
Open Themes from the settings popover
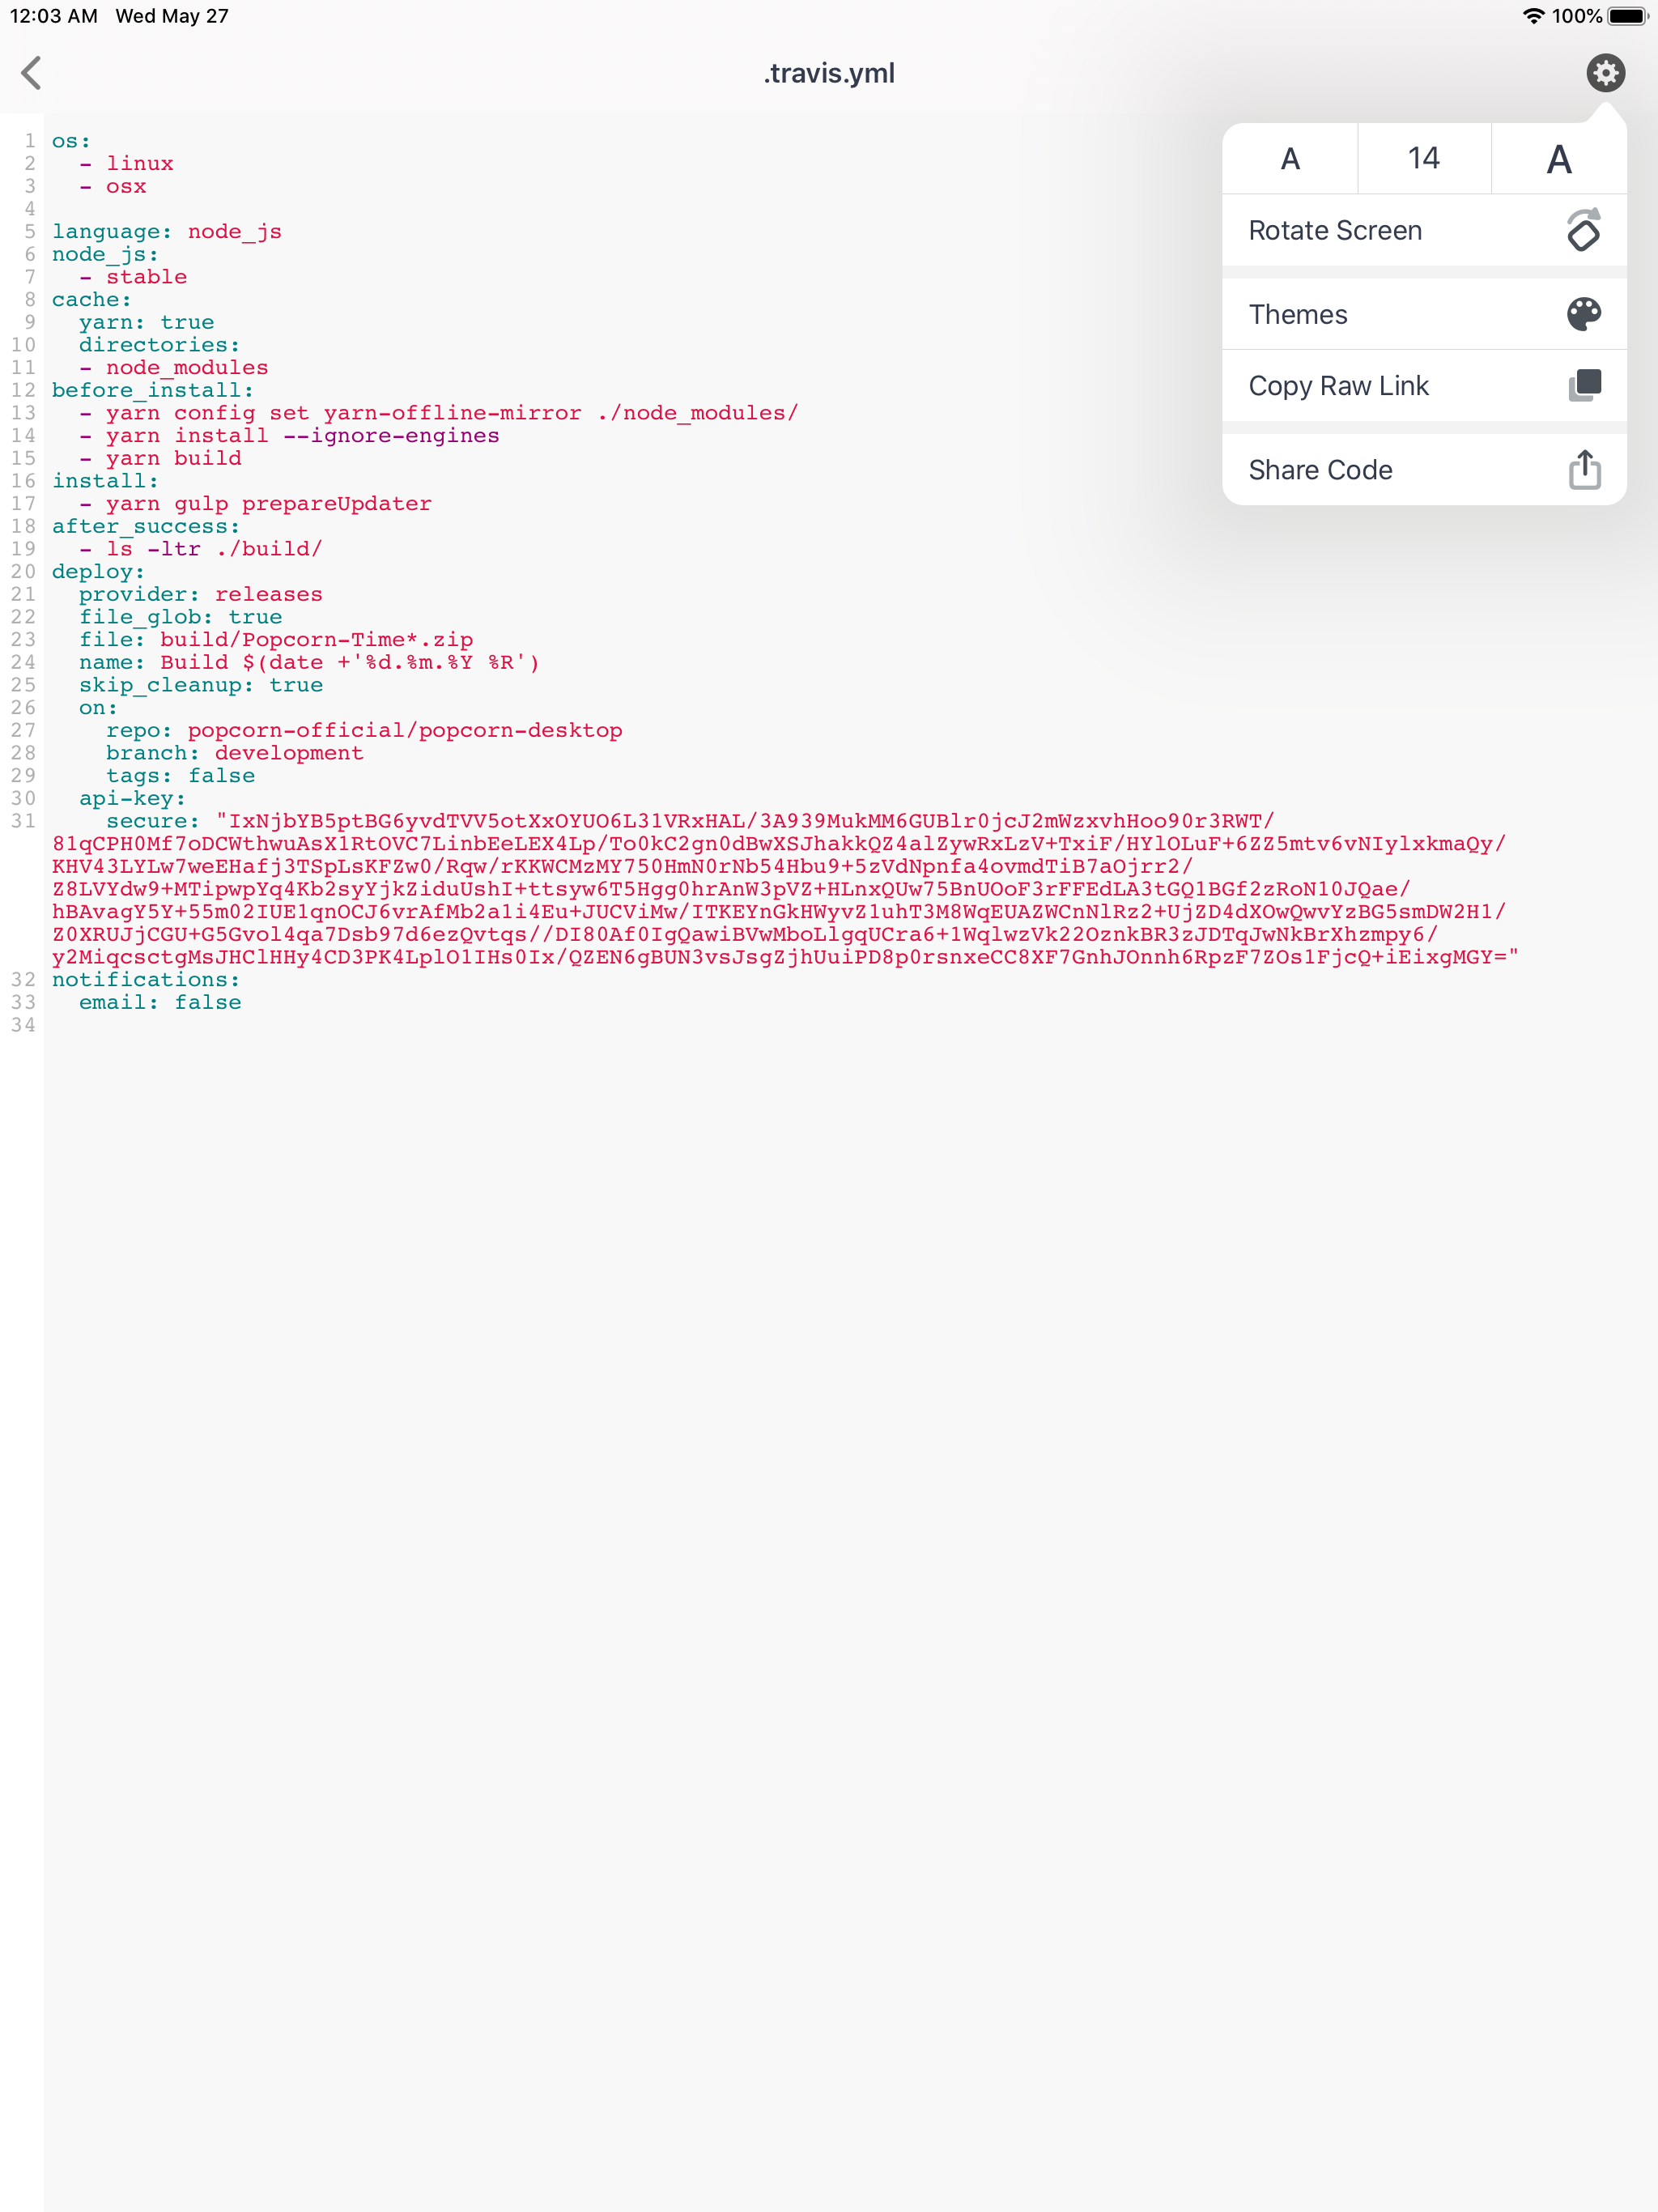click(1298, 314)
